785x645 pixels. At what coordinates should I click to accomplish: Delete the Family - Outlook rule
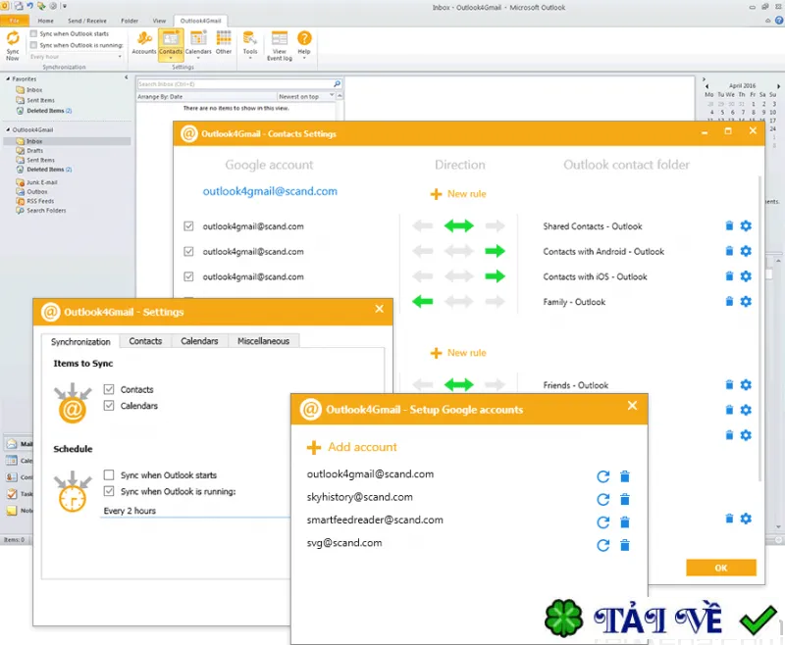729,301
